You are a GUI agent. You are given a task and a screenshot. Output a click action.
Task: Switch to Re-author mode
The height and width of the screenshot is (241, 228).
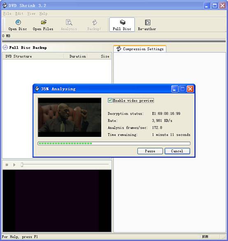point(147,25)
